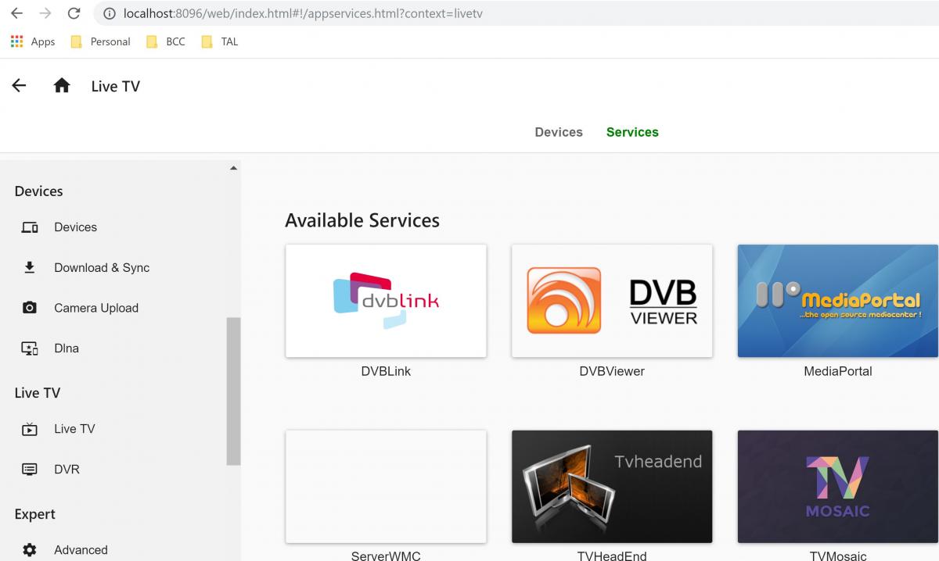Click the Devices sidebar icon
This screenshot has height=561, width=939.
point(30,227)
